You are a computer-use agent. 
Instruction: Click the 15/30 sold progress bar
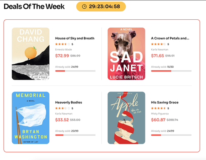[x=171, y=71]
